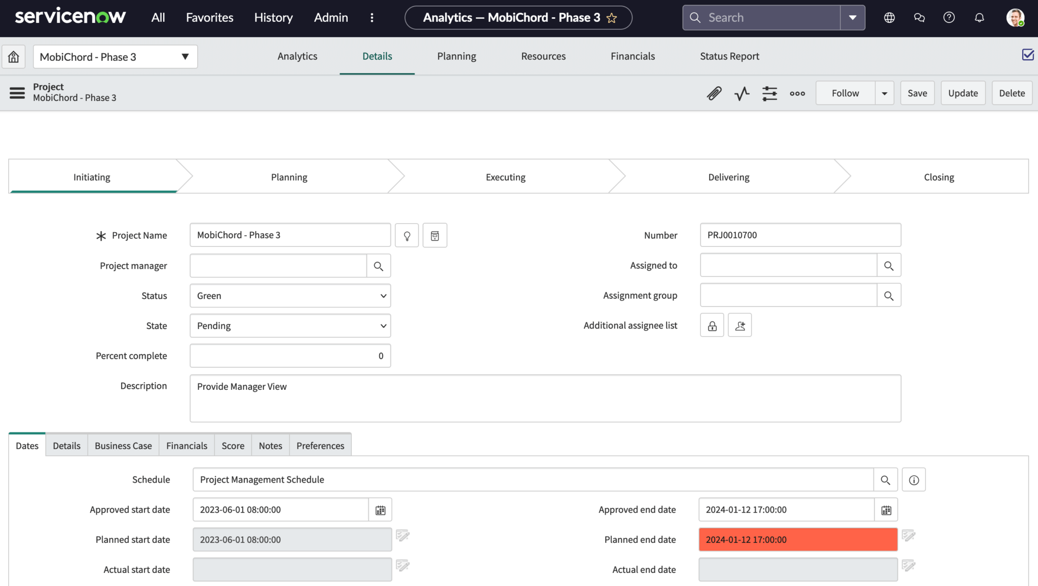
Task: Open the help question-mark icon
Action: tap(949, 18)
